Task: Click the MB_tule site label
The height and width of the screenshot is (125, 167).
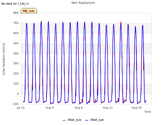Action: (x=29, y=11)
